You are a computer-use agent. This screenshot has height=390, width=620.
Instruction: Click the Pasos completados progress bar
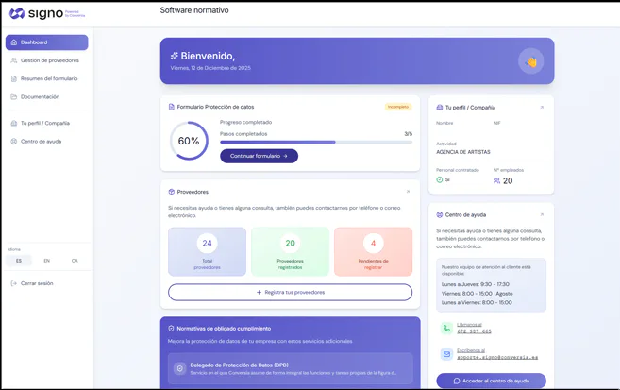tap(316, 142)
